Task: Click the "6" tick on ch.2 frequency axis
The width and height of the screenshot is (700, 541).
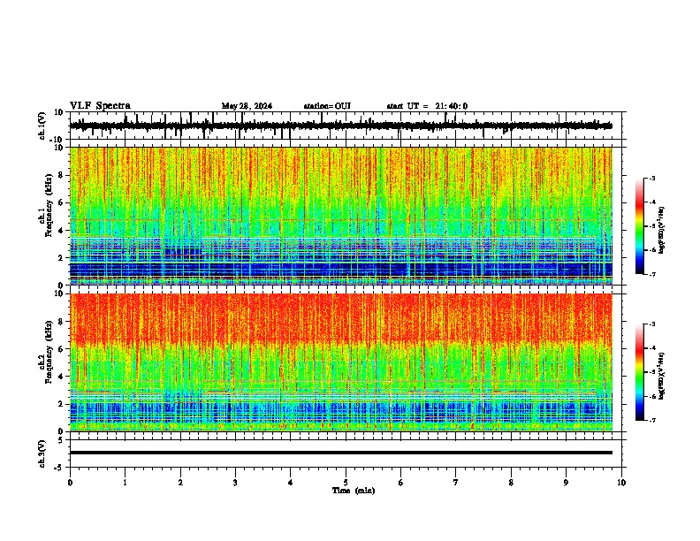Action: click(x=62, y=349)
